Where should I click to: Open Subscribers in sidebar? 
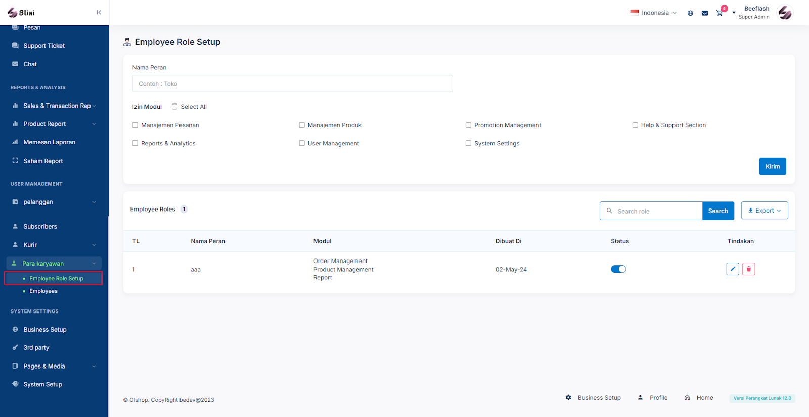[40, 227]
